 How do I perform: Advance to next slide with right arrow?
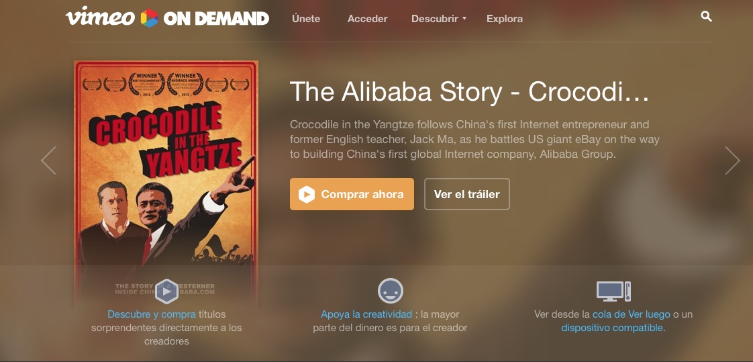[732, 161]
